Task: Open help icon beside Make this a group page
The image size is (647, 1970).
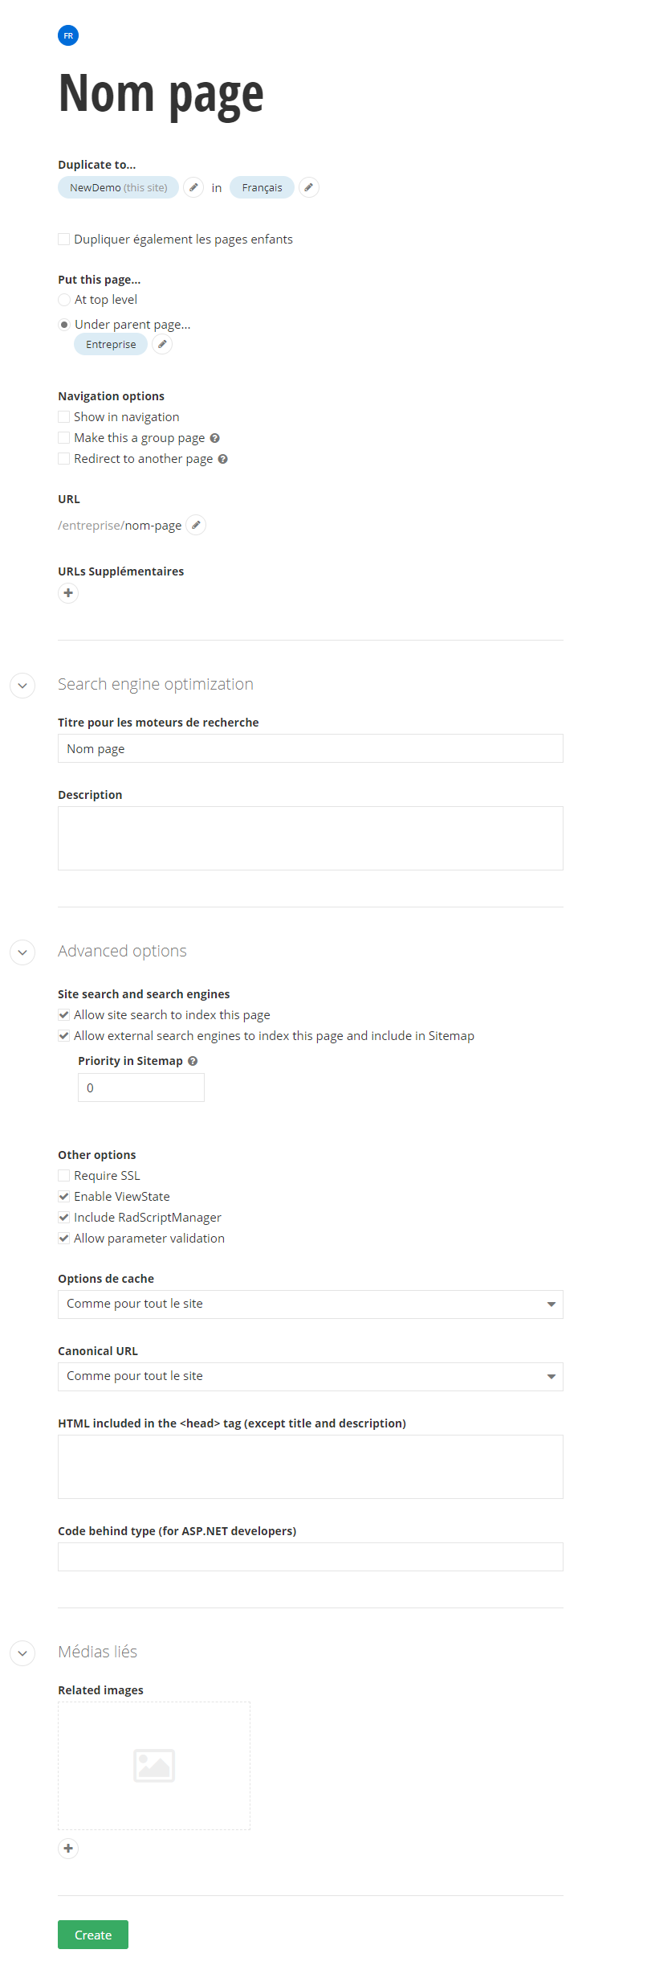Action: (214, 438)
